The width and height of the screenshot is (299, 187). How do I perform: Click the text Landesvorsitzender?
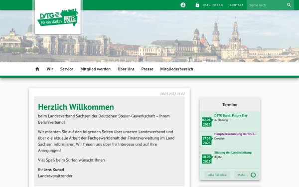(55, 176)
